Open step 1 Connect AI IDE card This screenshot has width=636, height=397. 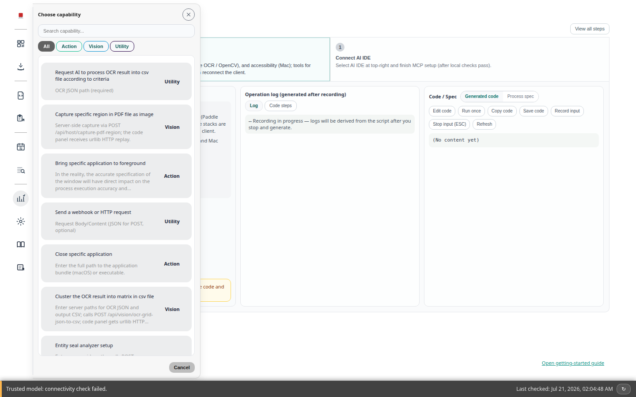pos(469,60)
